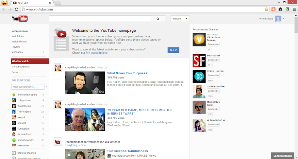
Task: Open FunnyorDie subscription icon
Action: point(14,129)
